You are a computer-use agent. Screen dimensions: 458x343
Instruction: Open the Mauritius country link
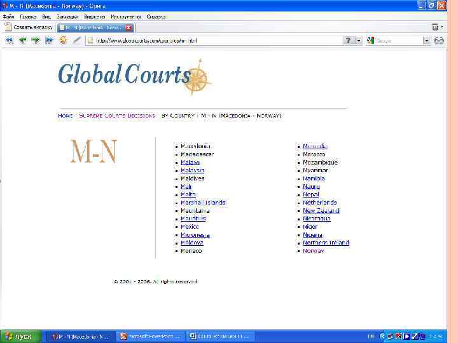click(x=193, y=219)
